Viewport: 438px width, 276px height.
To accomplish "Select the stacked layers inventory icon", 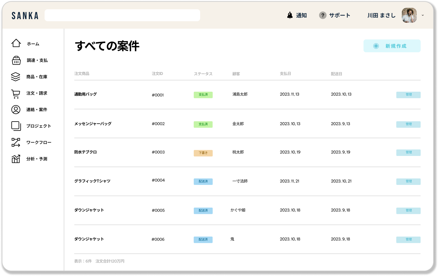I will click(x=16, y=77).
